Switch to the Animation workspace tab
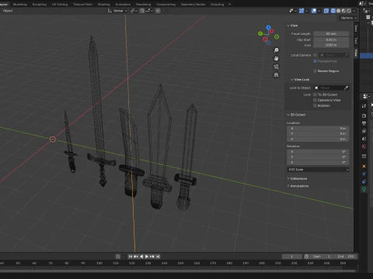The width and height of the screenshot is (373, 279). [123, 4]
